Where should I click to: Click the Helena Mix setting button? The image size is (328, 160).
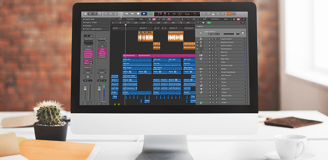(x=102, y=39)
